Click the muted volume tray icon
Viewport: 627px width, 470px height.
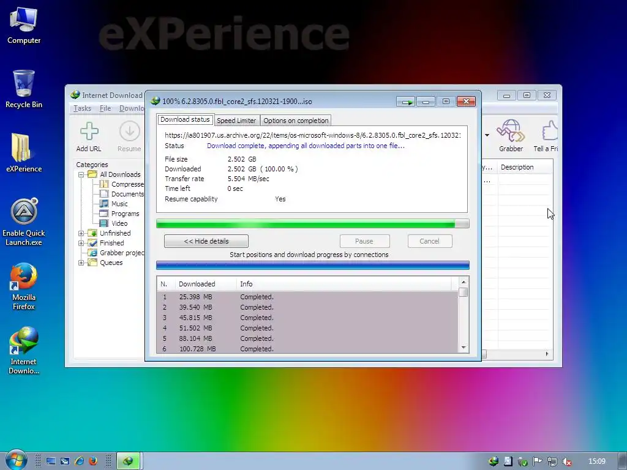(566, 461)
